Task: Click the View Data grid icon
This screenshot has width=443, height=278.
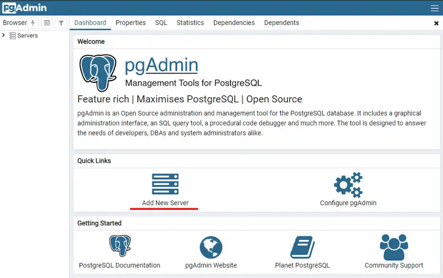Action: click(47, 23)
